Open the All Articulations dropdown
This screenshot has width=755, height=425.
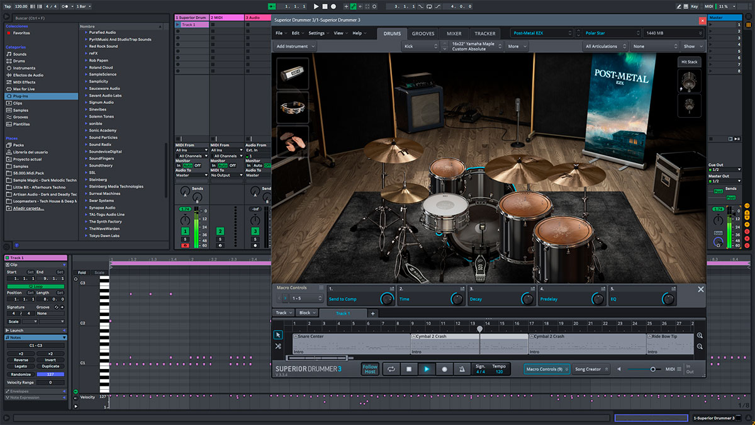point(606,46)
